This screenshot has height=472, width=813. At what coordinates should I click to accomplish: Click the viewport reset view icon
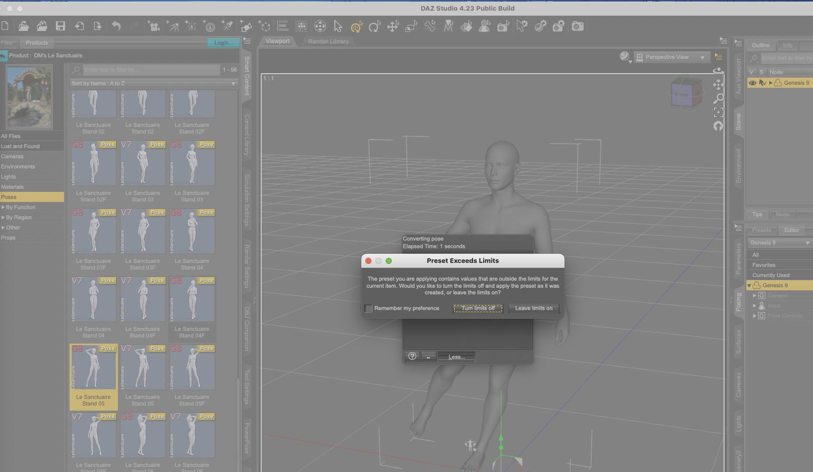(718, 126)
